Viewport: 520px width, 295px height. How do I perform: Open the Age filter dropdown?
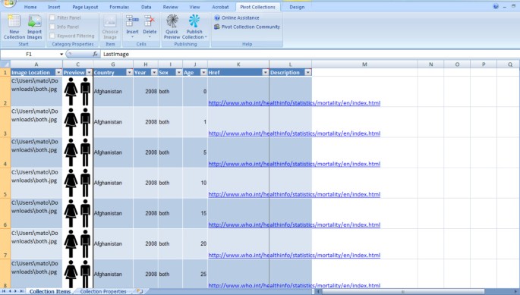tap(203, 72)
